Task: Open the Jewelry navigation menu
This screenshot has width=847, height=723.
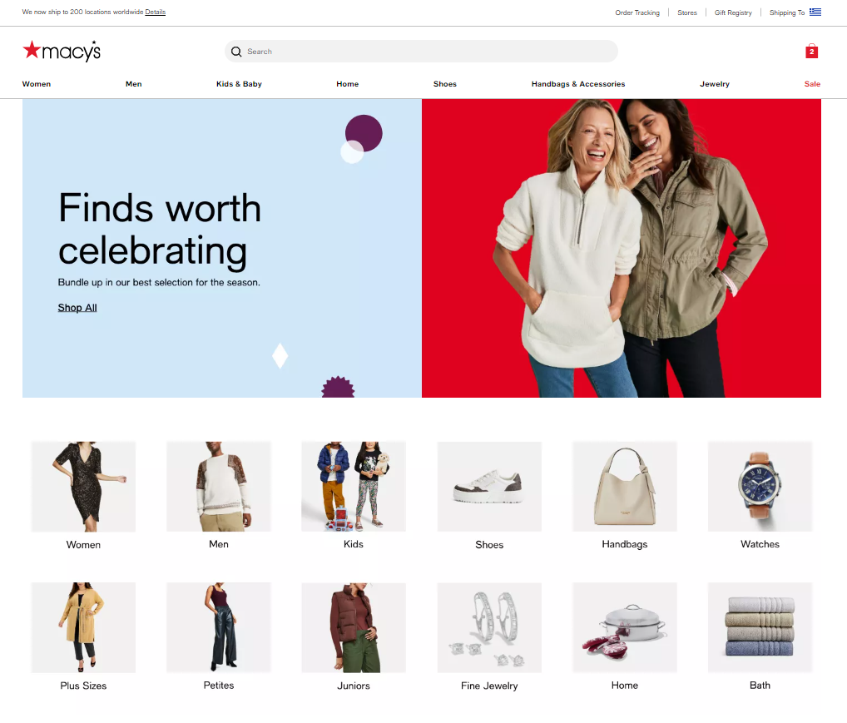Action: pyautogui.click(x=714, y=84)
